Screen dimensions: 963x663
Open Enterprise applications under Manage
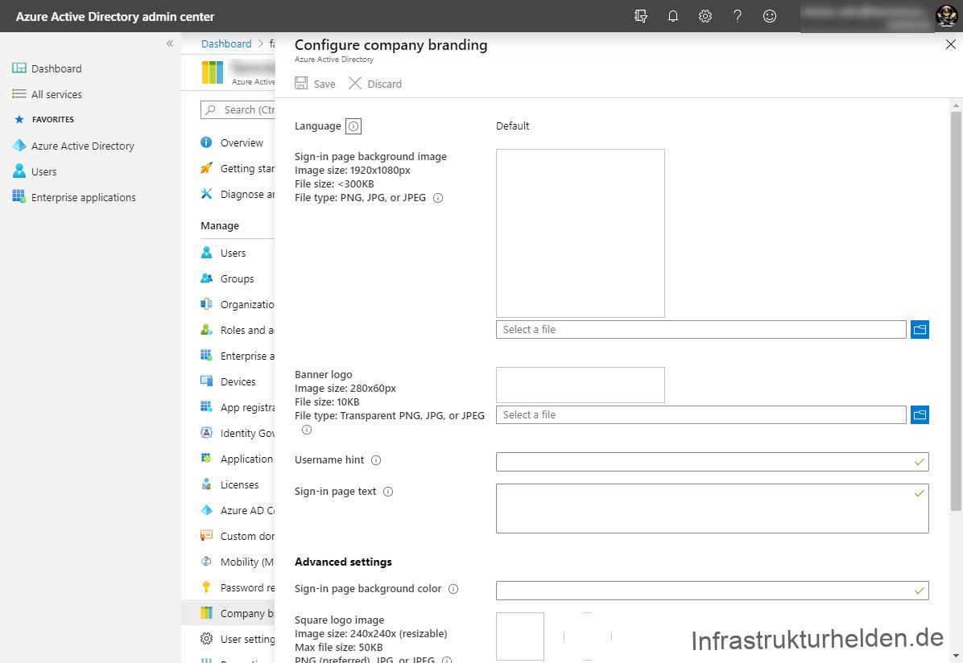pos(237,356)
